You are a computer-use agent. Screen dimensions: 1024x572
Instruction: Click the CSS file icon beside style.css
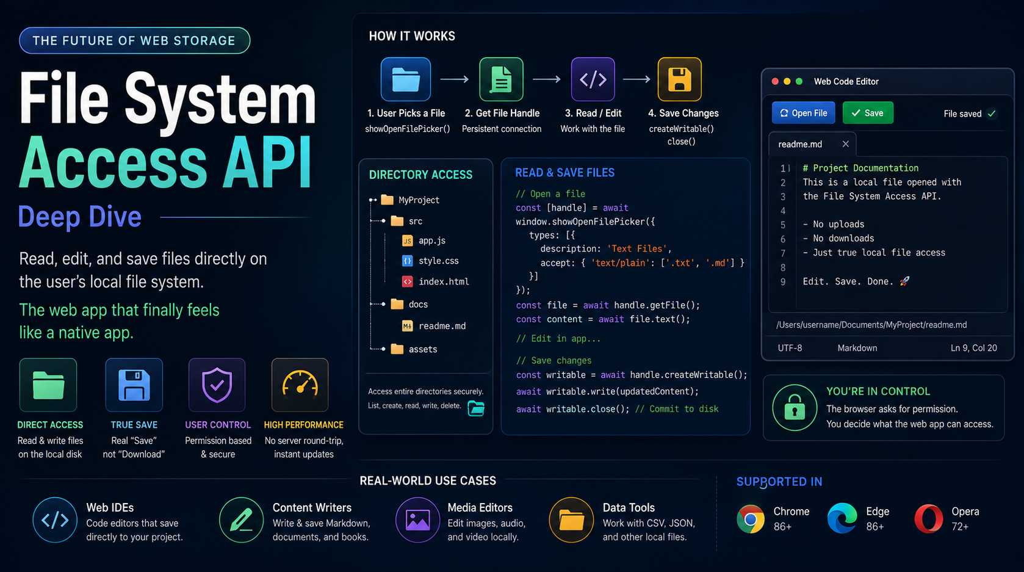pos(407,261)
